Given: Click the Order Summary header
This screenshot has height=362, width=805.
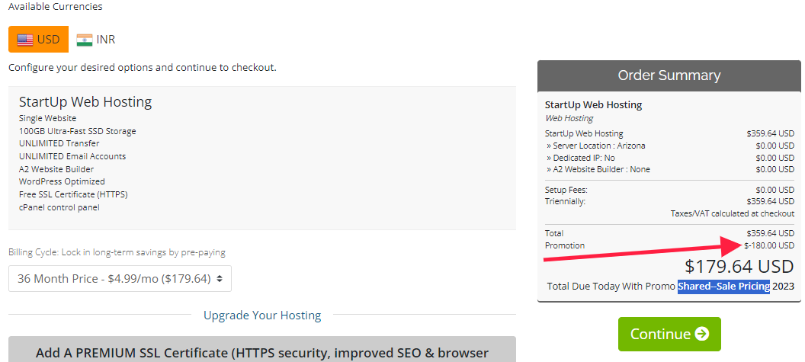Looking at the screenshot, I should point(669,75).
